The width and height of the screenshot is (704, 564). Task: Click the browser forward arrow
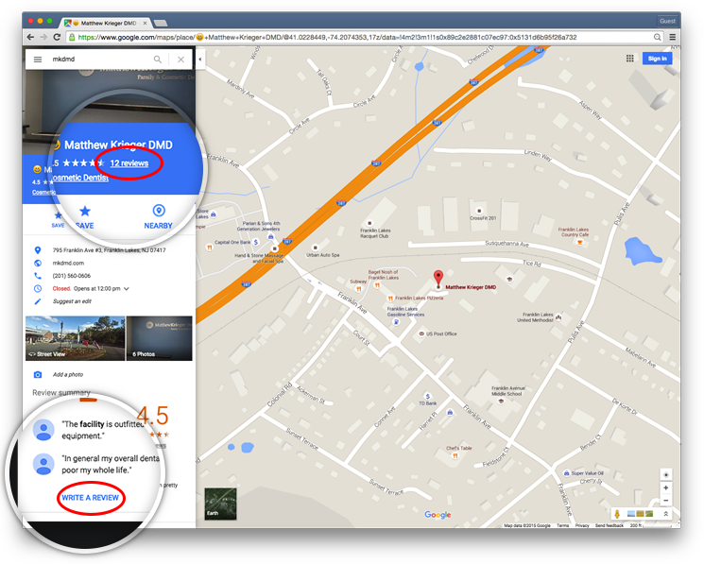tap(43, 37)
